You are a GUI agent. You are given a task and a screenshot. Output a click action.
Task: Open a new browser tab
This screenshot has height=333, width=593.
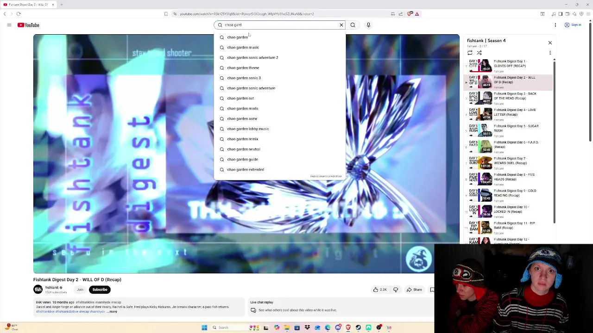pos(61,5)
